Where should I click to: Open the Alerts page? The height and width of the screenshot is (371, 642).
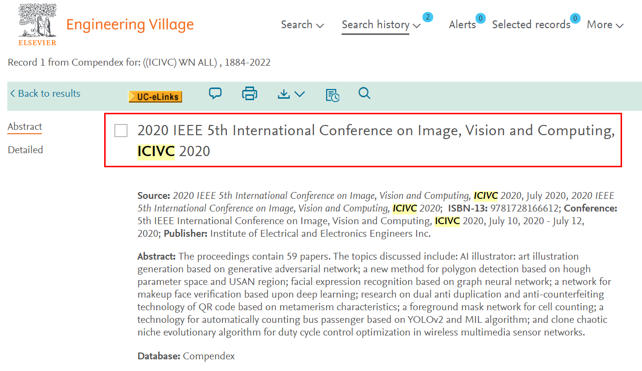462,25
